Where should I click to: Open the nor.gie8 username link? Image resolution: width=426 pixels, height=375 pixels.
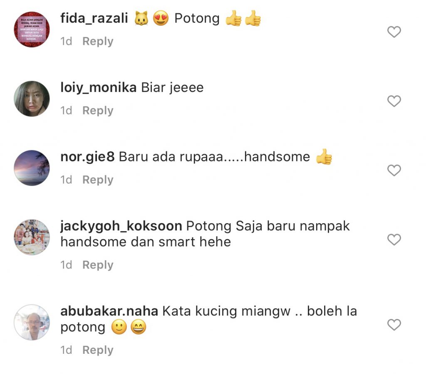pos(87,157)
